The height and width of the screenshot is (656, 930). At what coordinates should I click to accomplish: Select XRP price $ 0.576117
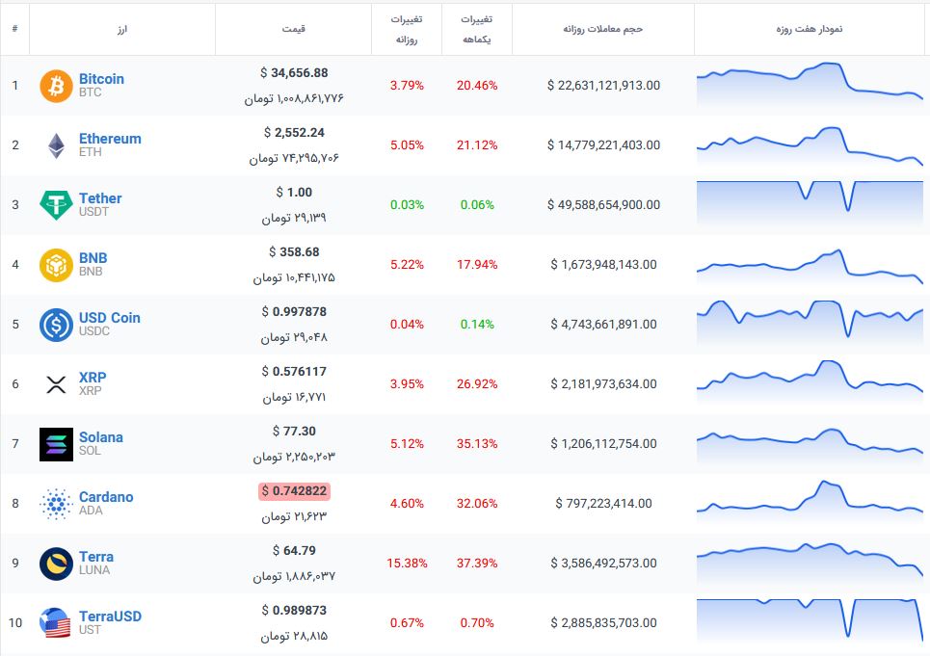[294, 372]
